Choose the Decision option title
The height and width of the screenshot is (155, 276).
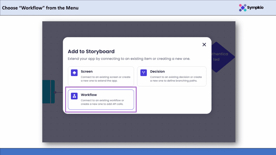click(x=157, y=72)
